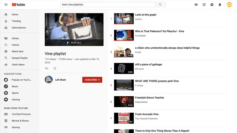Click the Trending flame icon
This screenshot has width=237, height=133.
(6, 21)
